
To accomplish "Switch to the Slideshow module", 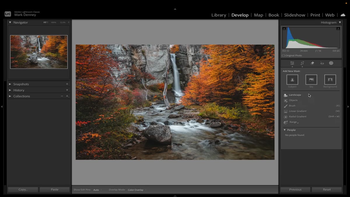I will [x=295, y=15].
